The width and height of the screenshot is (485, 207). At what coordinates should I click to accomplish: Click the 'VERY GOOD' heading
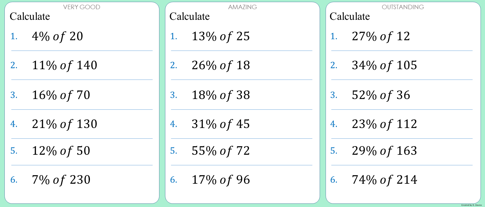pos(82,7)
